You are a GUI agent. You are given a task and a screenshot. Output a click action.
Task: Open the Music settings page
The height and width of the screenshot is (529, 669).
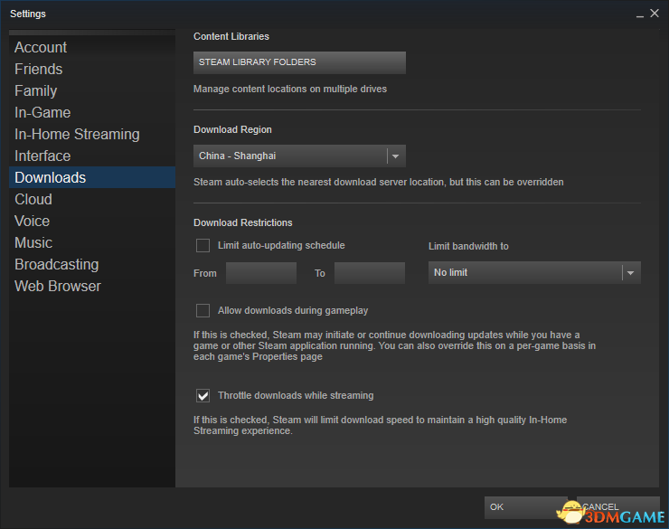pos(92,242)
